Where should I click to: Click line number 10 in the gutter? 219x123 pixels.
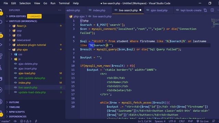73,66
